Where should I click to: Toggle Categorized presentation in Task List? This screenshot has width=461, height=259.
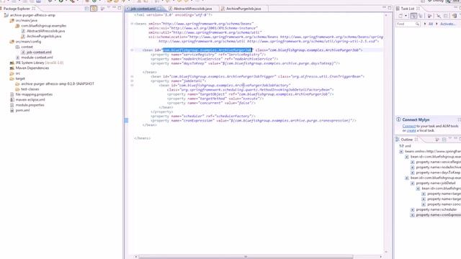tap(413, 16)
